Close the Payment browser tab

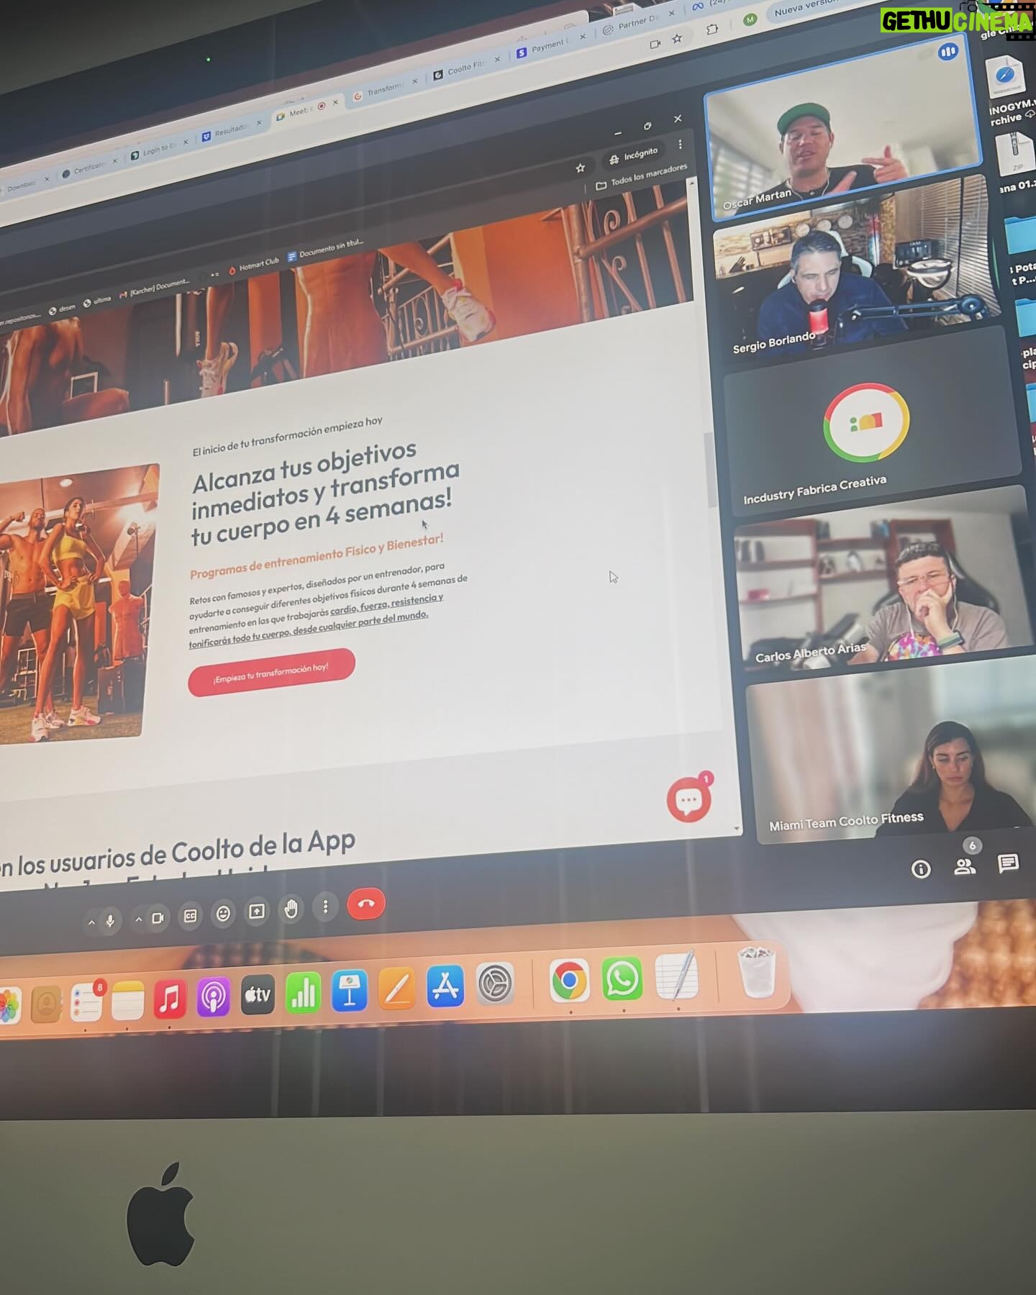[x=582, y=36]
